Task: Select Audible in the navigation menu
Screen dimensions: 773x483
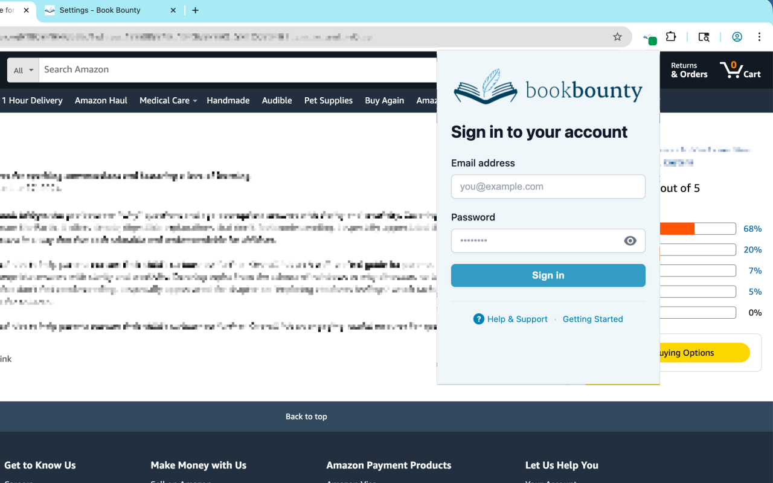Action: pyautogui.click(x=277, y=100)
